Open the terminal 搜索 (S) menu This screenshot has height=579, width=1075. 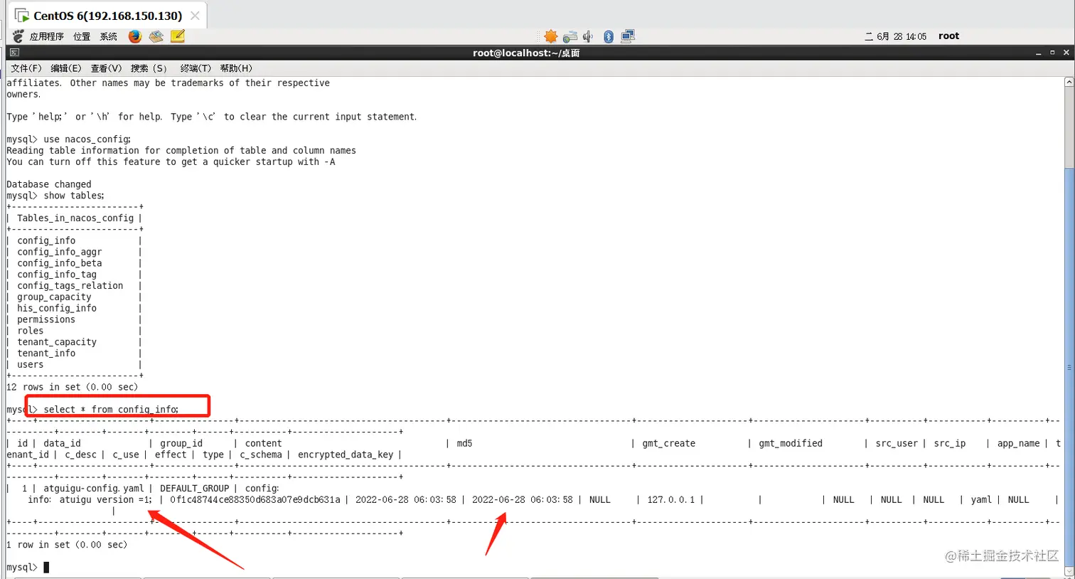click(149, 68)
